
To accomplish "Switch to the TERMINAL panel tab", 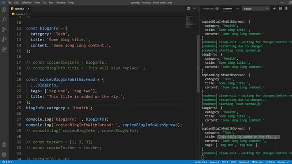I will 227,9.
